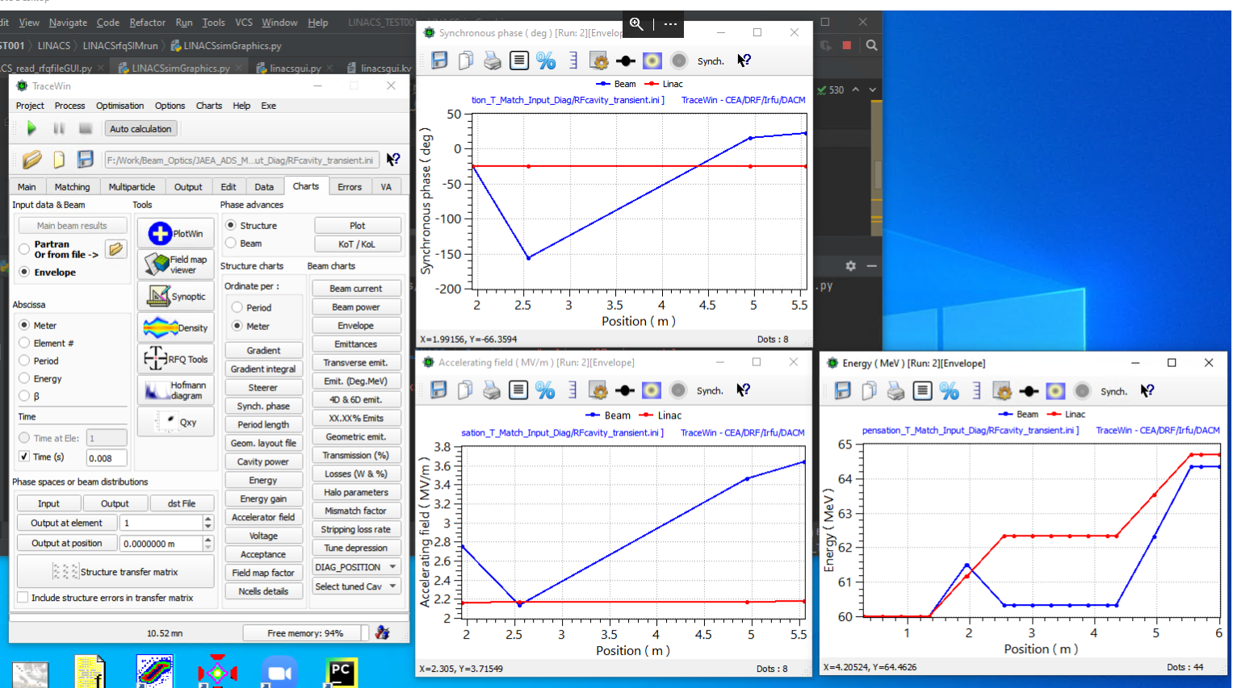Open the Hofmann diagram tool
Screen dimensions: 1233x688
[175, 391]
